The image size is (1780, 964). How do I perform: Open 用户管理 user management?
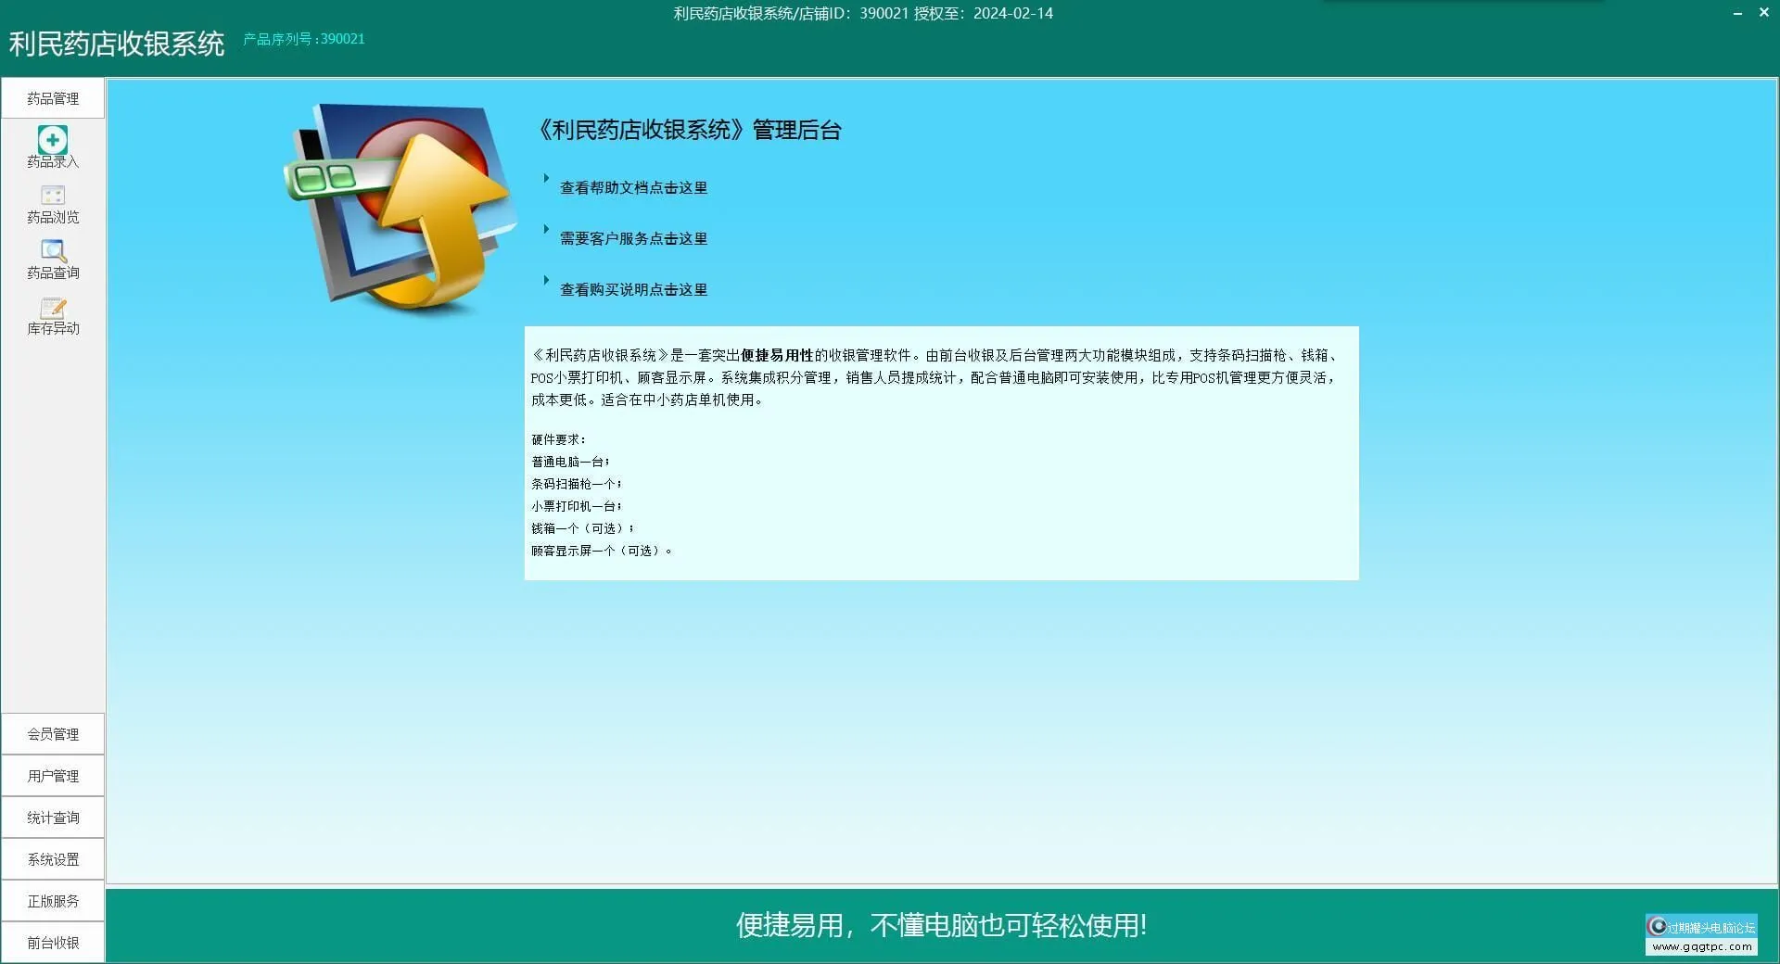(52, 775)
